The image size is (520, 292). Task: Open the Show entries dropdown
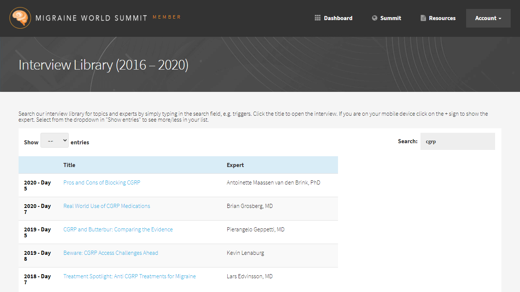click(x=54, y=140)
